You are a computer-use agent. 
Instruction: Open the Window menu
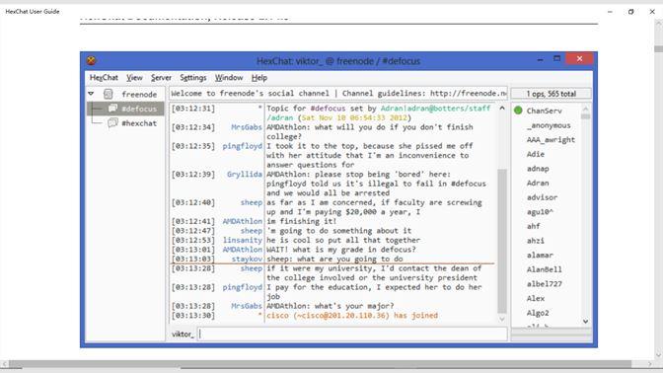point(229,78)
